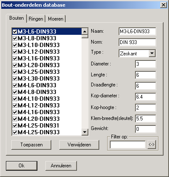Click the list scrollbar up arrow
The height and width of the screenshot is (177, 169).
click(x=85, y=31)
